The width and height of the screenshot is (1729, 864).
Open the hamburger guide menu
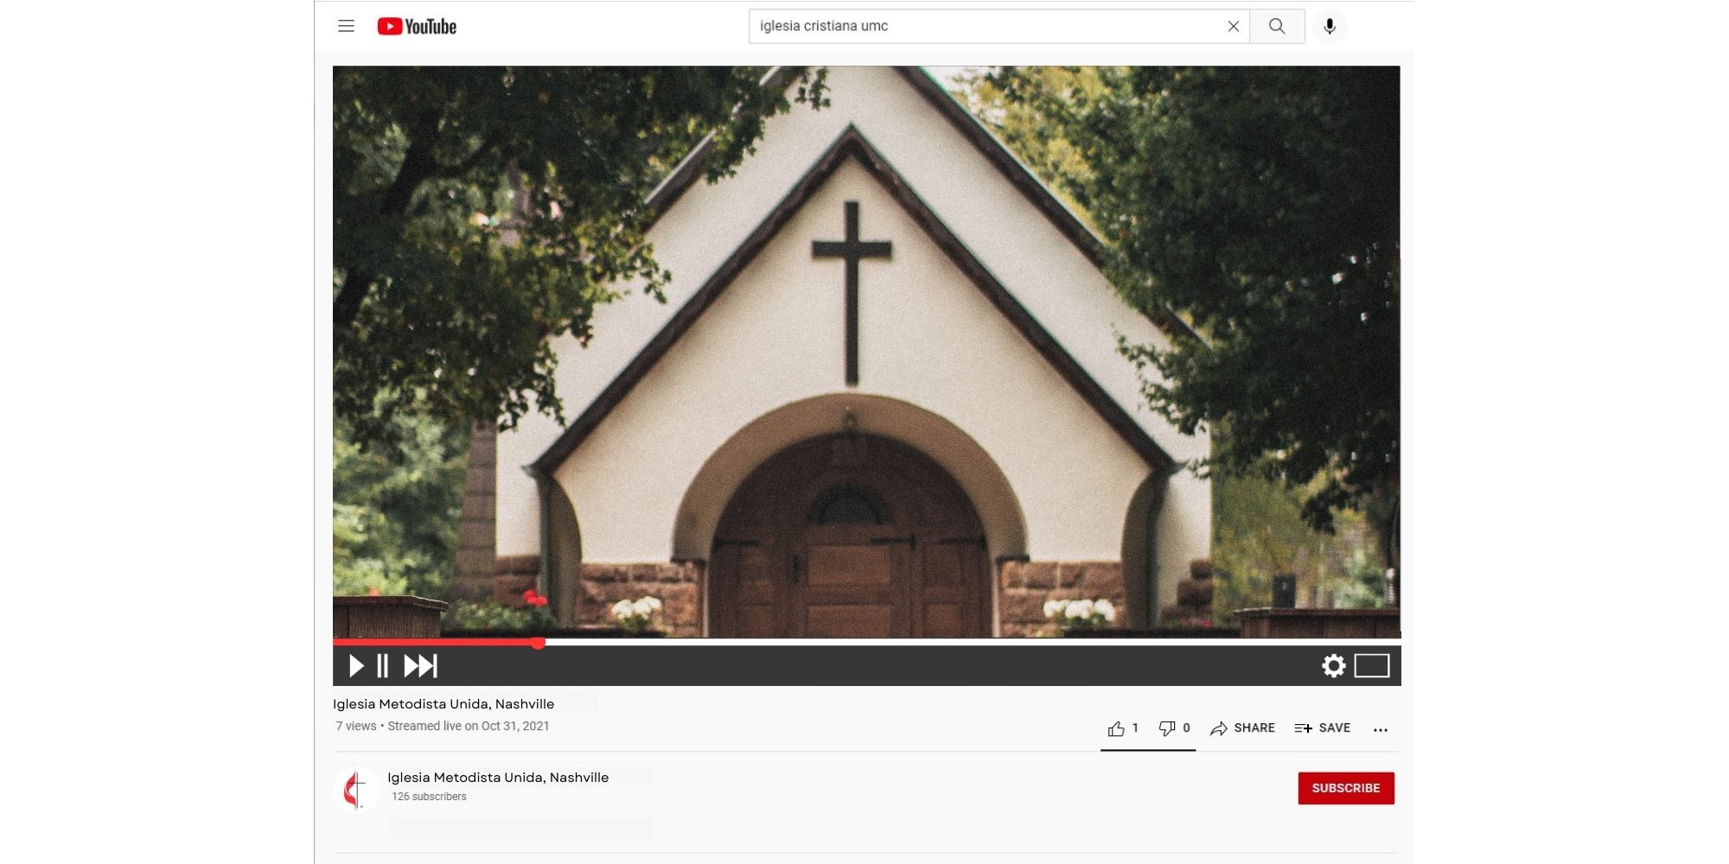tap(346, 26)
